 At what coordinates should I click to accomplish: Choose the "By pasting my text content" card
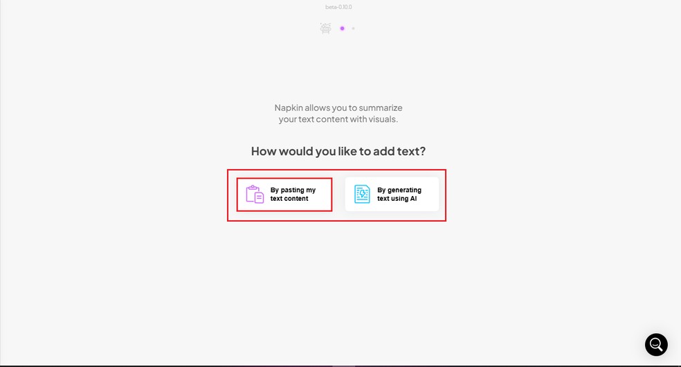pyautogui.click(x=284, y=195)
